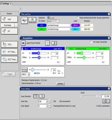Click the Ch 1 HV value field 120
Screen dimensions: 112x120
tap(55, 54)
